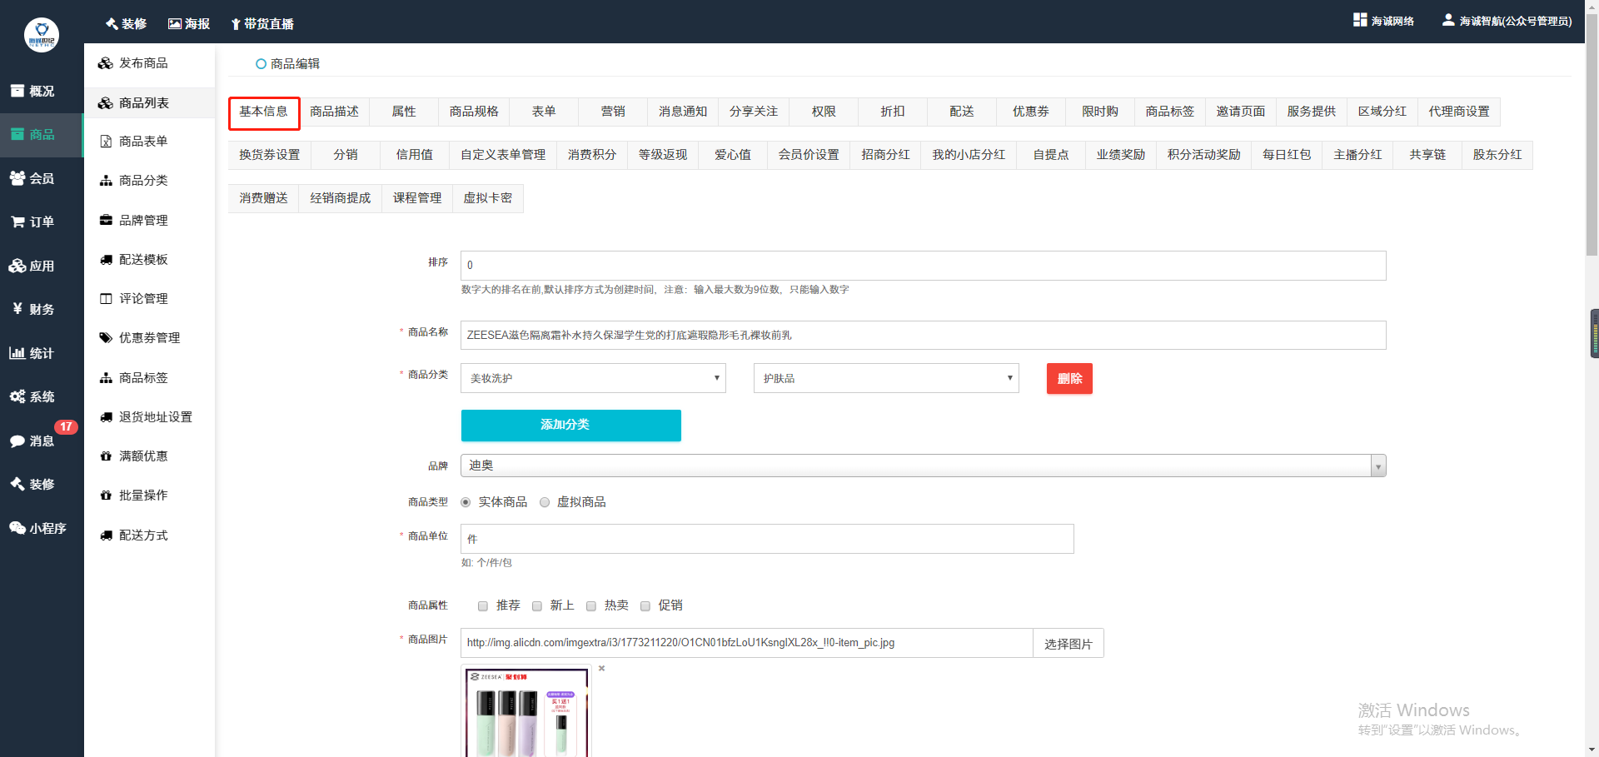Switch to the 分销 tab
Viewport: 1599px width, 757px height.
coord(346,155)
